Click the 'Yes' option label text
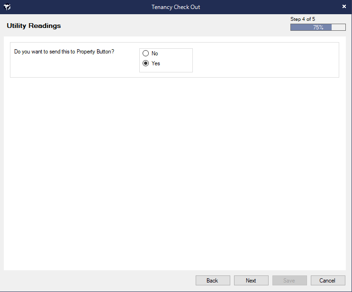The width and height of the screenshot is (352, 292). (156, 63)
